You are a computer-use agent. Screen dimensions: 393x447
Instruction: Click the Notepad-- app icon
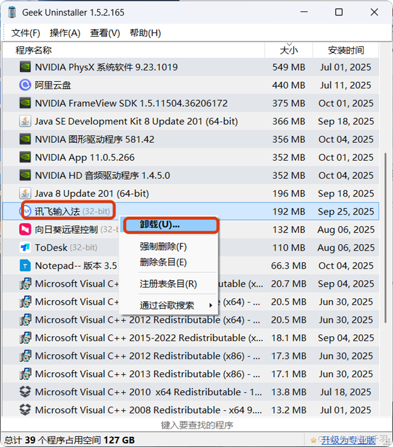coord(25,266)
